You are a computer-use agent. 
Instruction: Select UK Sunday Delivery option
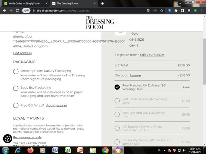pyautogui.click(x=117, y=142)
